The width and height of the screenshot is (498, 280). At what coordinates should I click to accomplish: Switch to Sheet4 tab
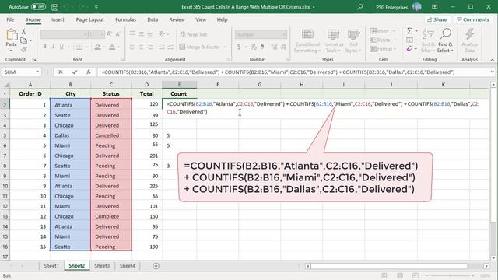click(x=127, y=266)
